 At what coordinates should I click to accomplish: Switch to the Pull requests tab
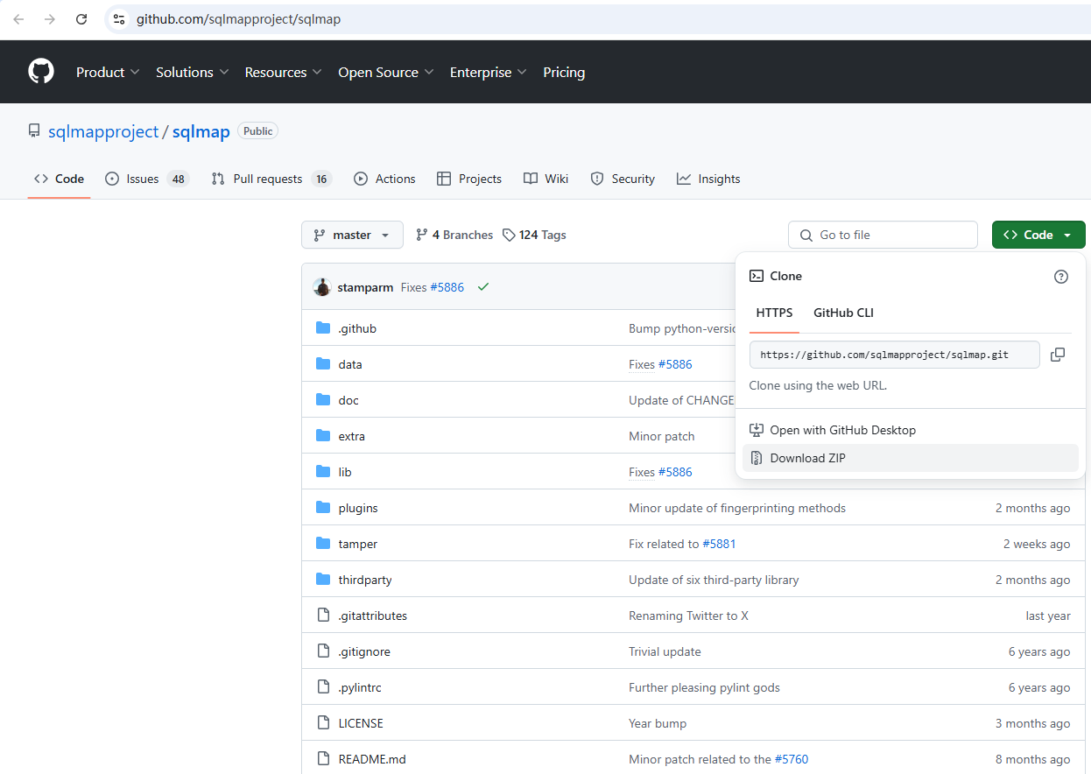click(x=271, y=179)
